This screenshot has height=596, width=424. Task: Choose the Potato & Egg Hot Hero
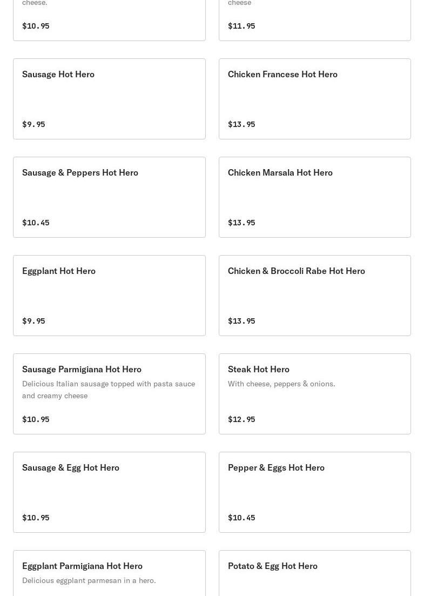point(314,573)
